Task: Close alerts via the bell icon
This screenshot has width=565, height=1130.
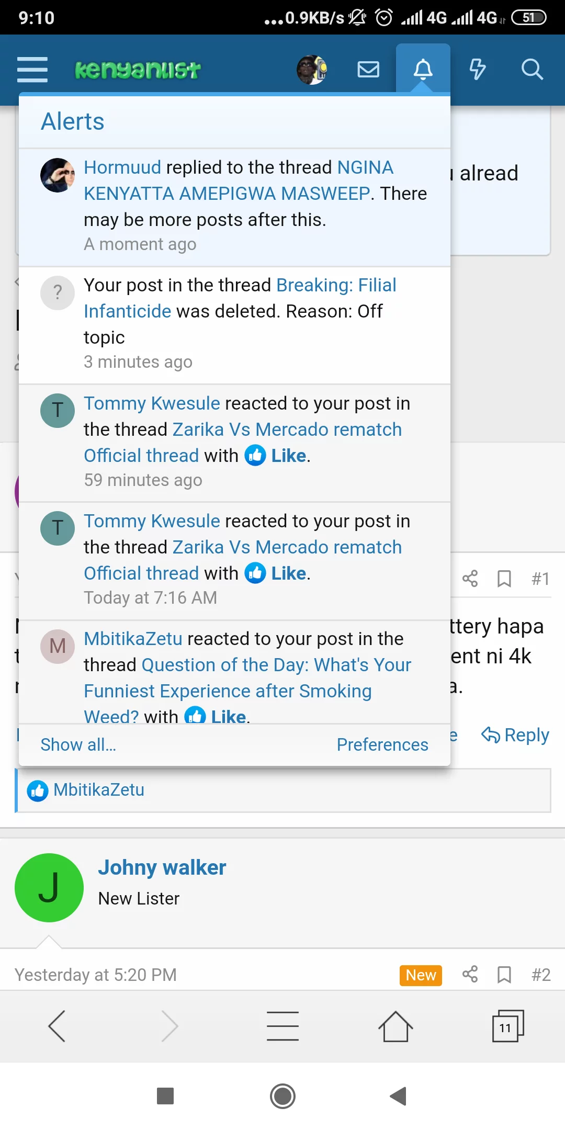Action: click(x=423, y=70)
